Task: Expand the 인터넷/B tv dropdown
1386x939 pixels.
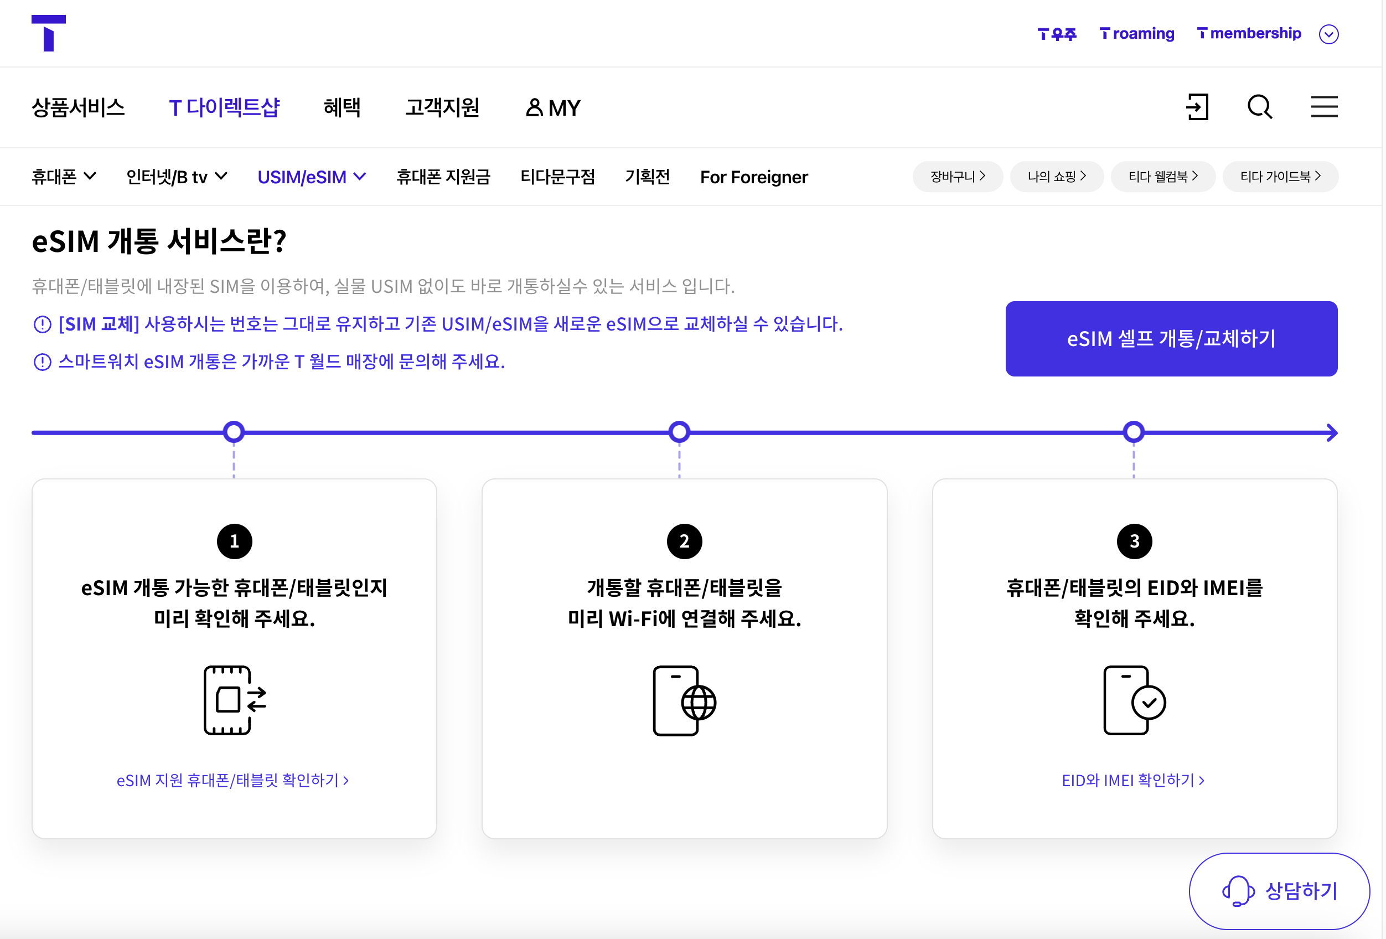Action: (x=177, y=177)
